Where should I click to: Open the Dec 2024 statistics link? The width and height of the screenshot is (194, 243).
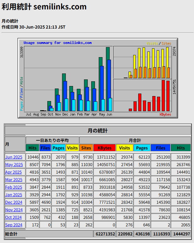click(14, 202)
